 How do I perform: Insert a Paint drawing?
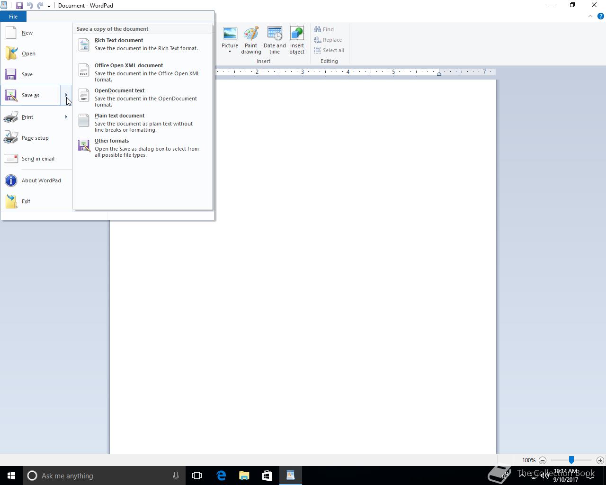pos(251,40)
